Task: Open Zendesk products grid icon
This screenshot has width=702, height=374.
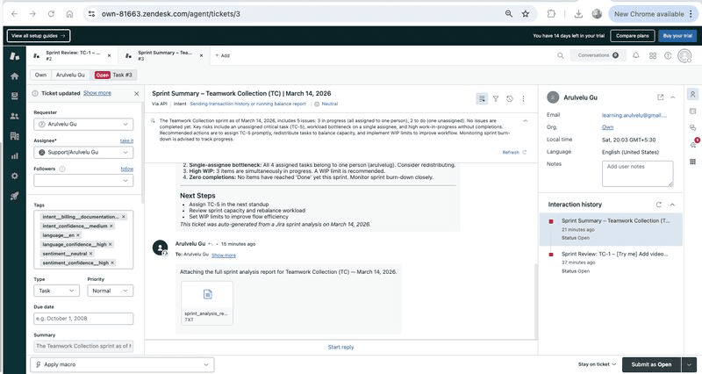Action: click(653, 55)
